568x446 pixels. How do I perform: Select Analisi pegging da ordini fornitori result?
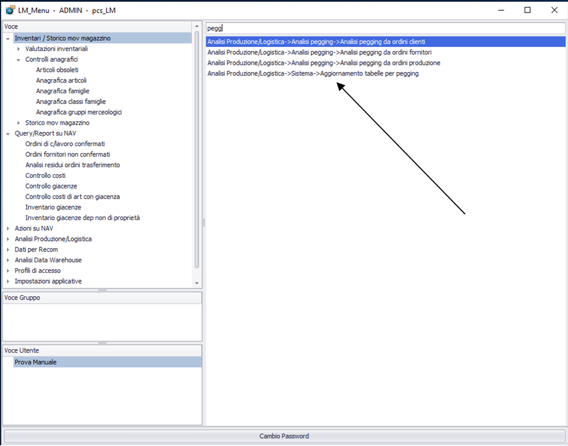(319, 52)
